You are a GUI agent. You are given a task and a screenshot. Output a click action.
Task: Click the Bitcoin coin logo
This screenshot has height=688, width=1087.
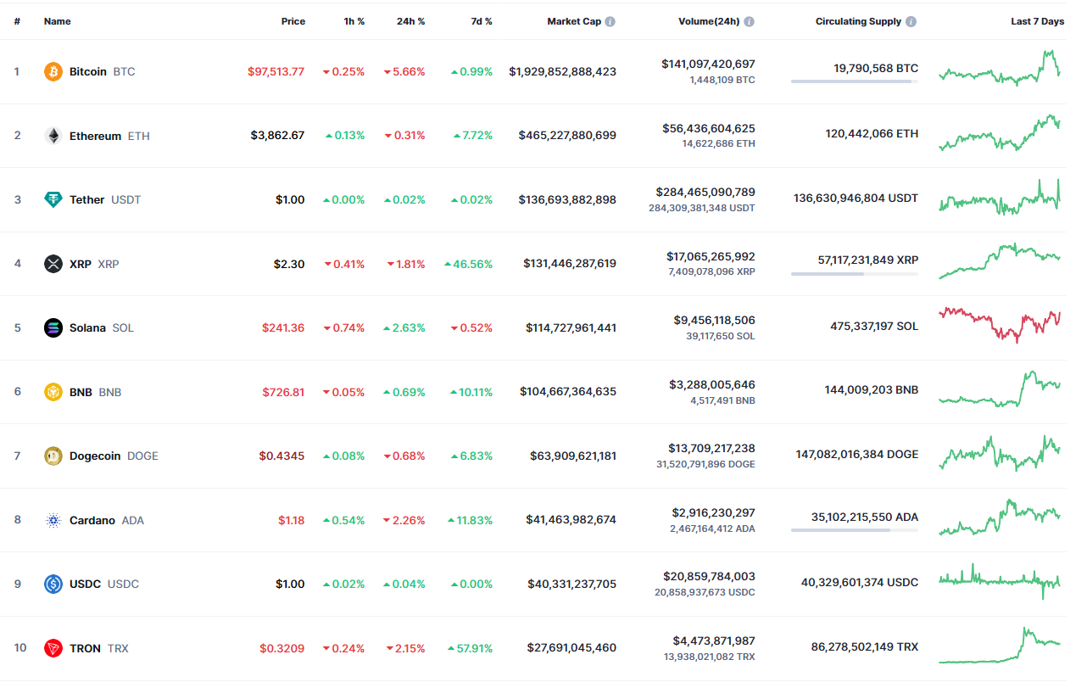pyautogui.click(x=53, y=72)
